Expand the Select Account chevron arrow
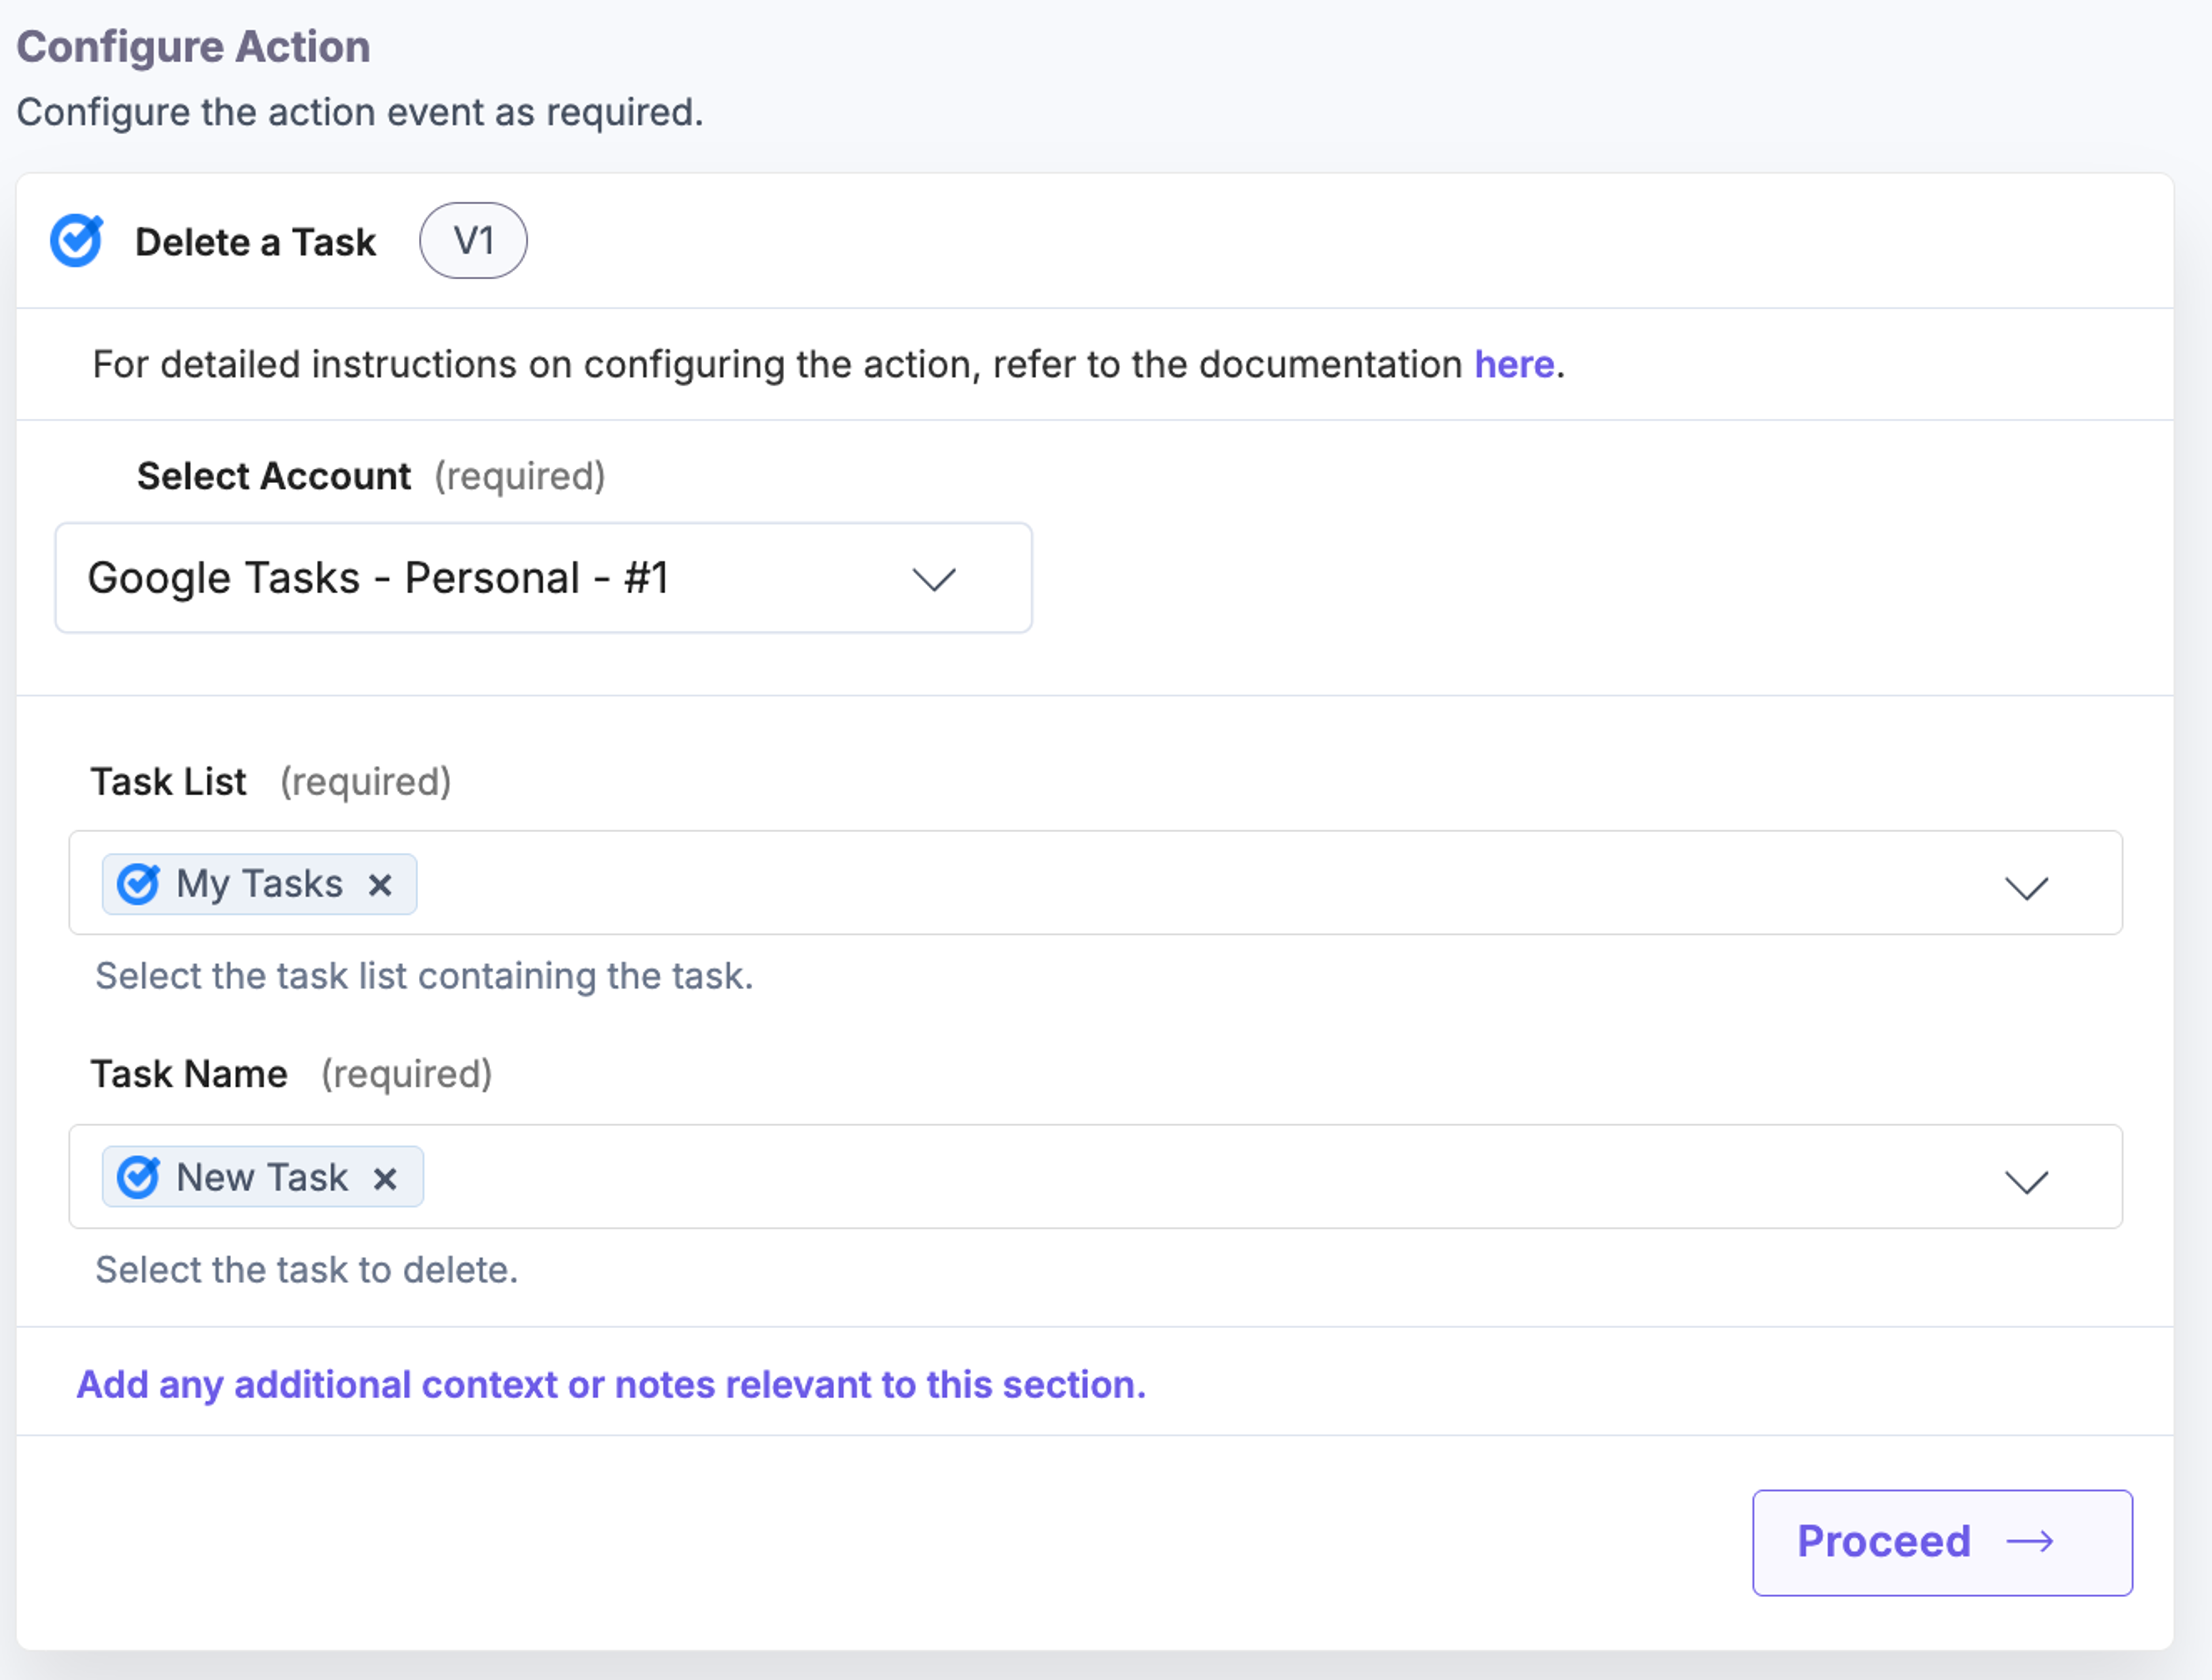 click(934, 579)
